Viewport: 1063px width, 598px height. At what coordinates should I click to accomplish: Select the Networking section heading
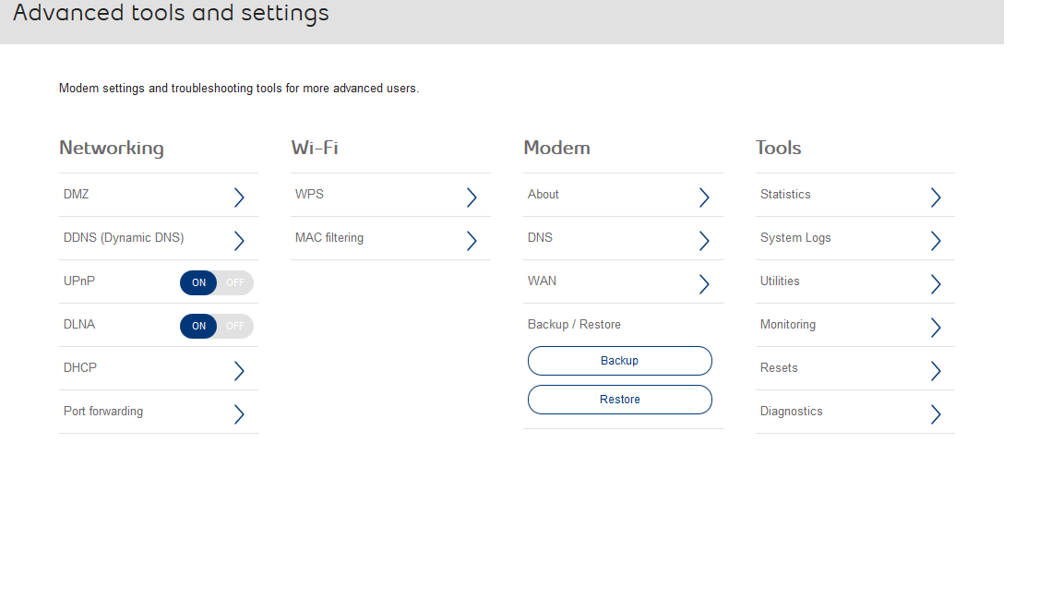point(112,148)
